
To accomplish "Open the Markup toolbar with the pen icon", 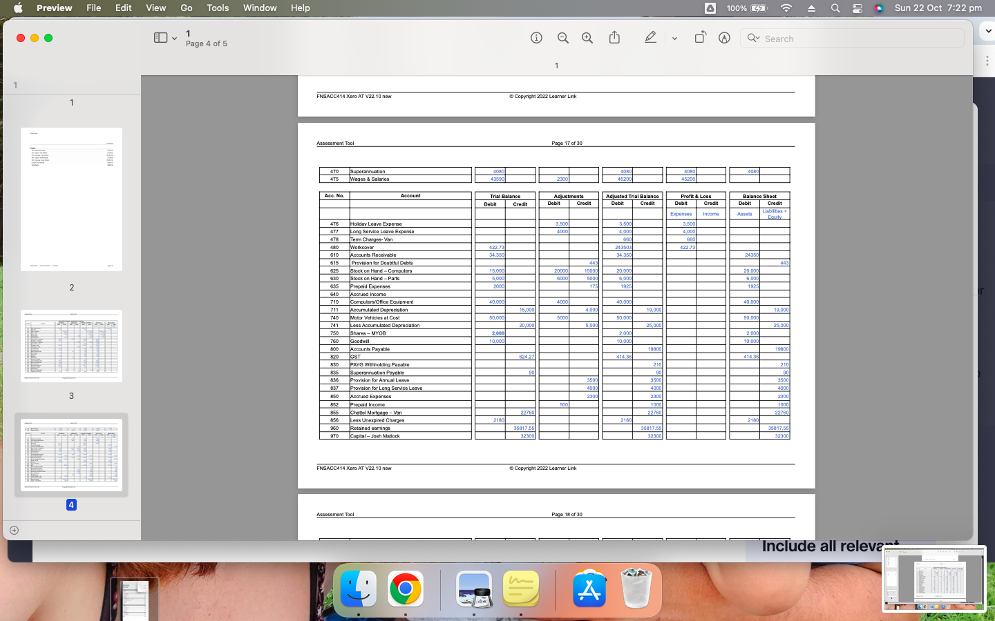I will coord(650,38).
